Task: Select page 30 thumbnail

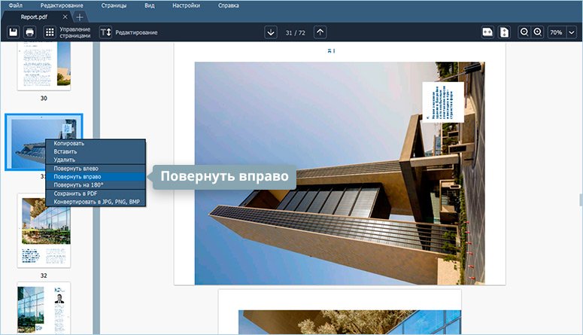Action: click(44, 65)
